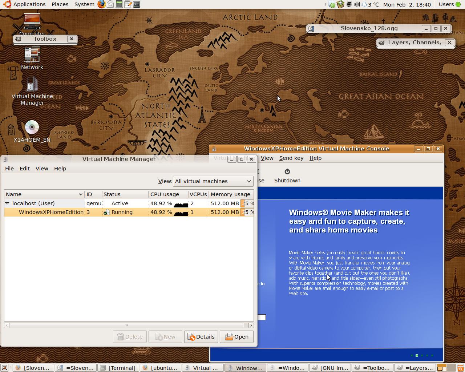Select the WindowsXPHomeEdition row

coord(129,212)
